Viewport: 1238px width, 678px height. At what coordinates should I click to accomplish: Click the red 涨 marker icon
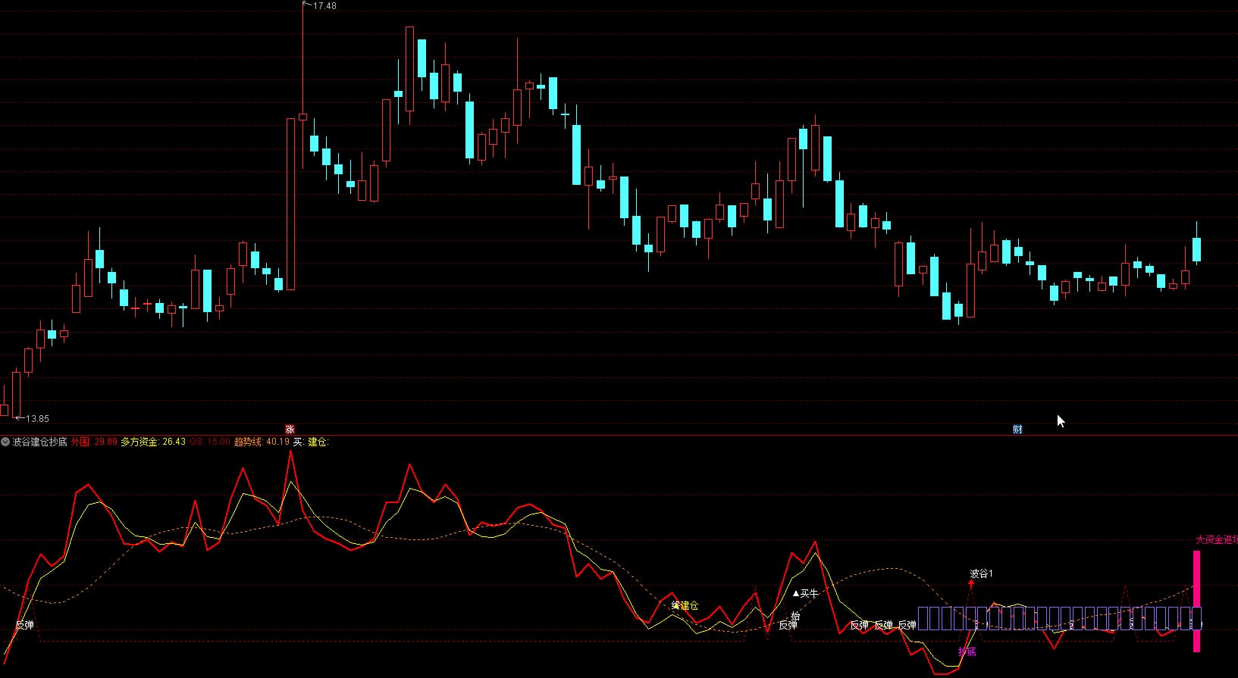tap(290, 429)
